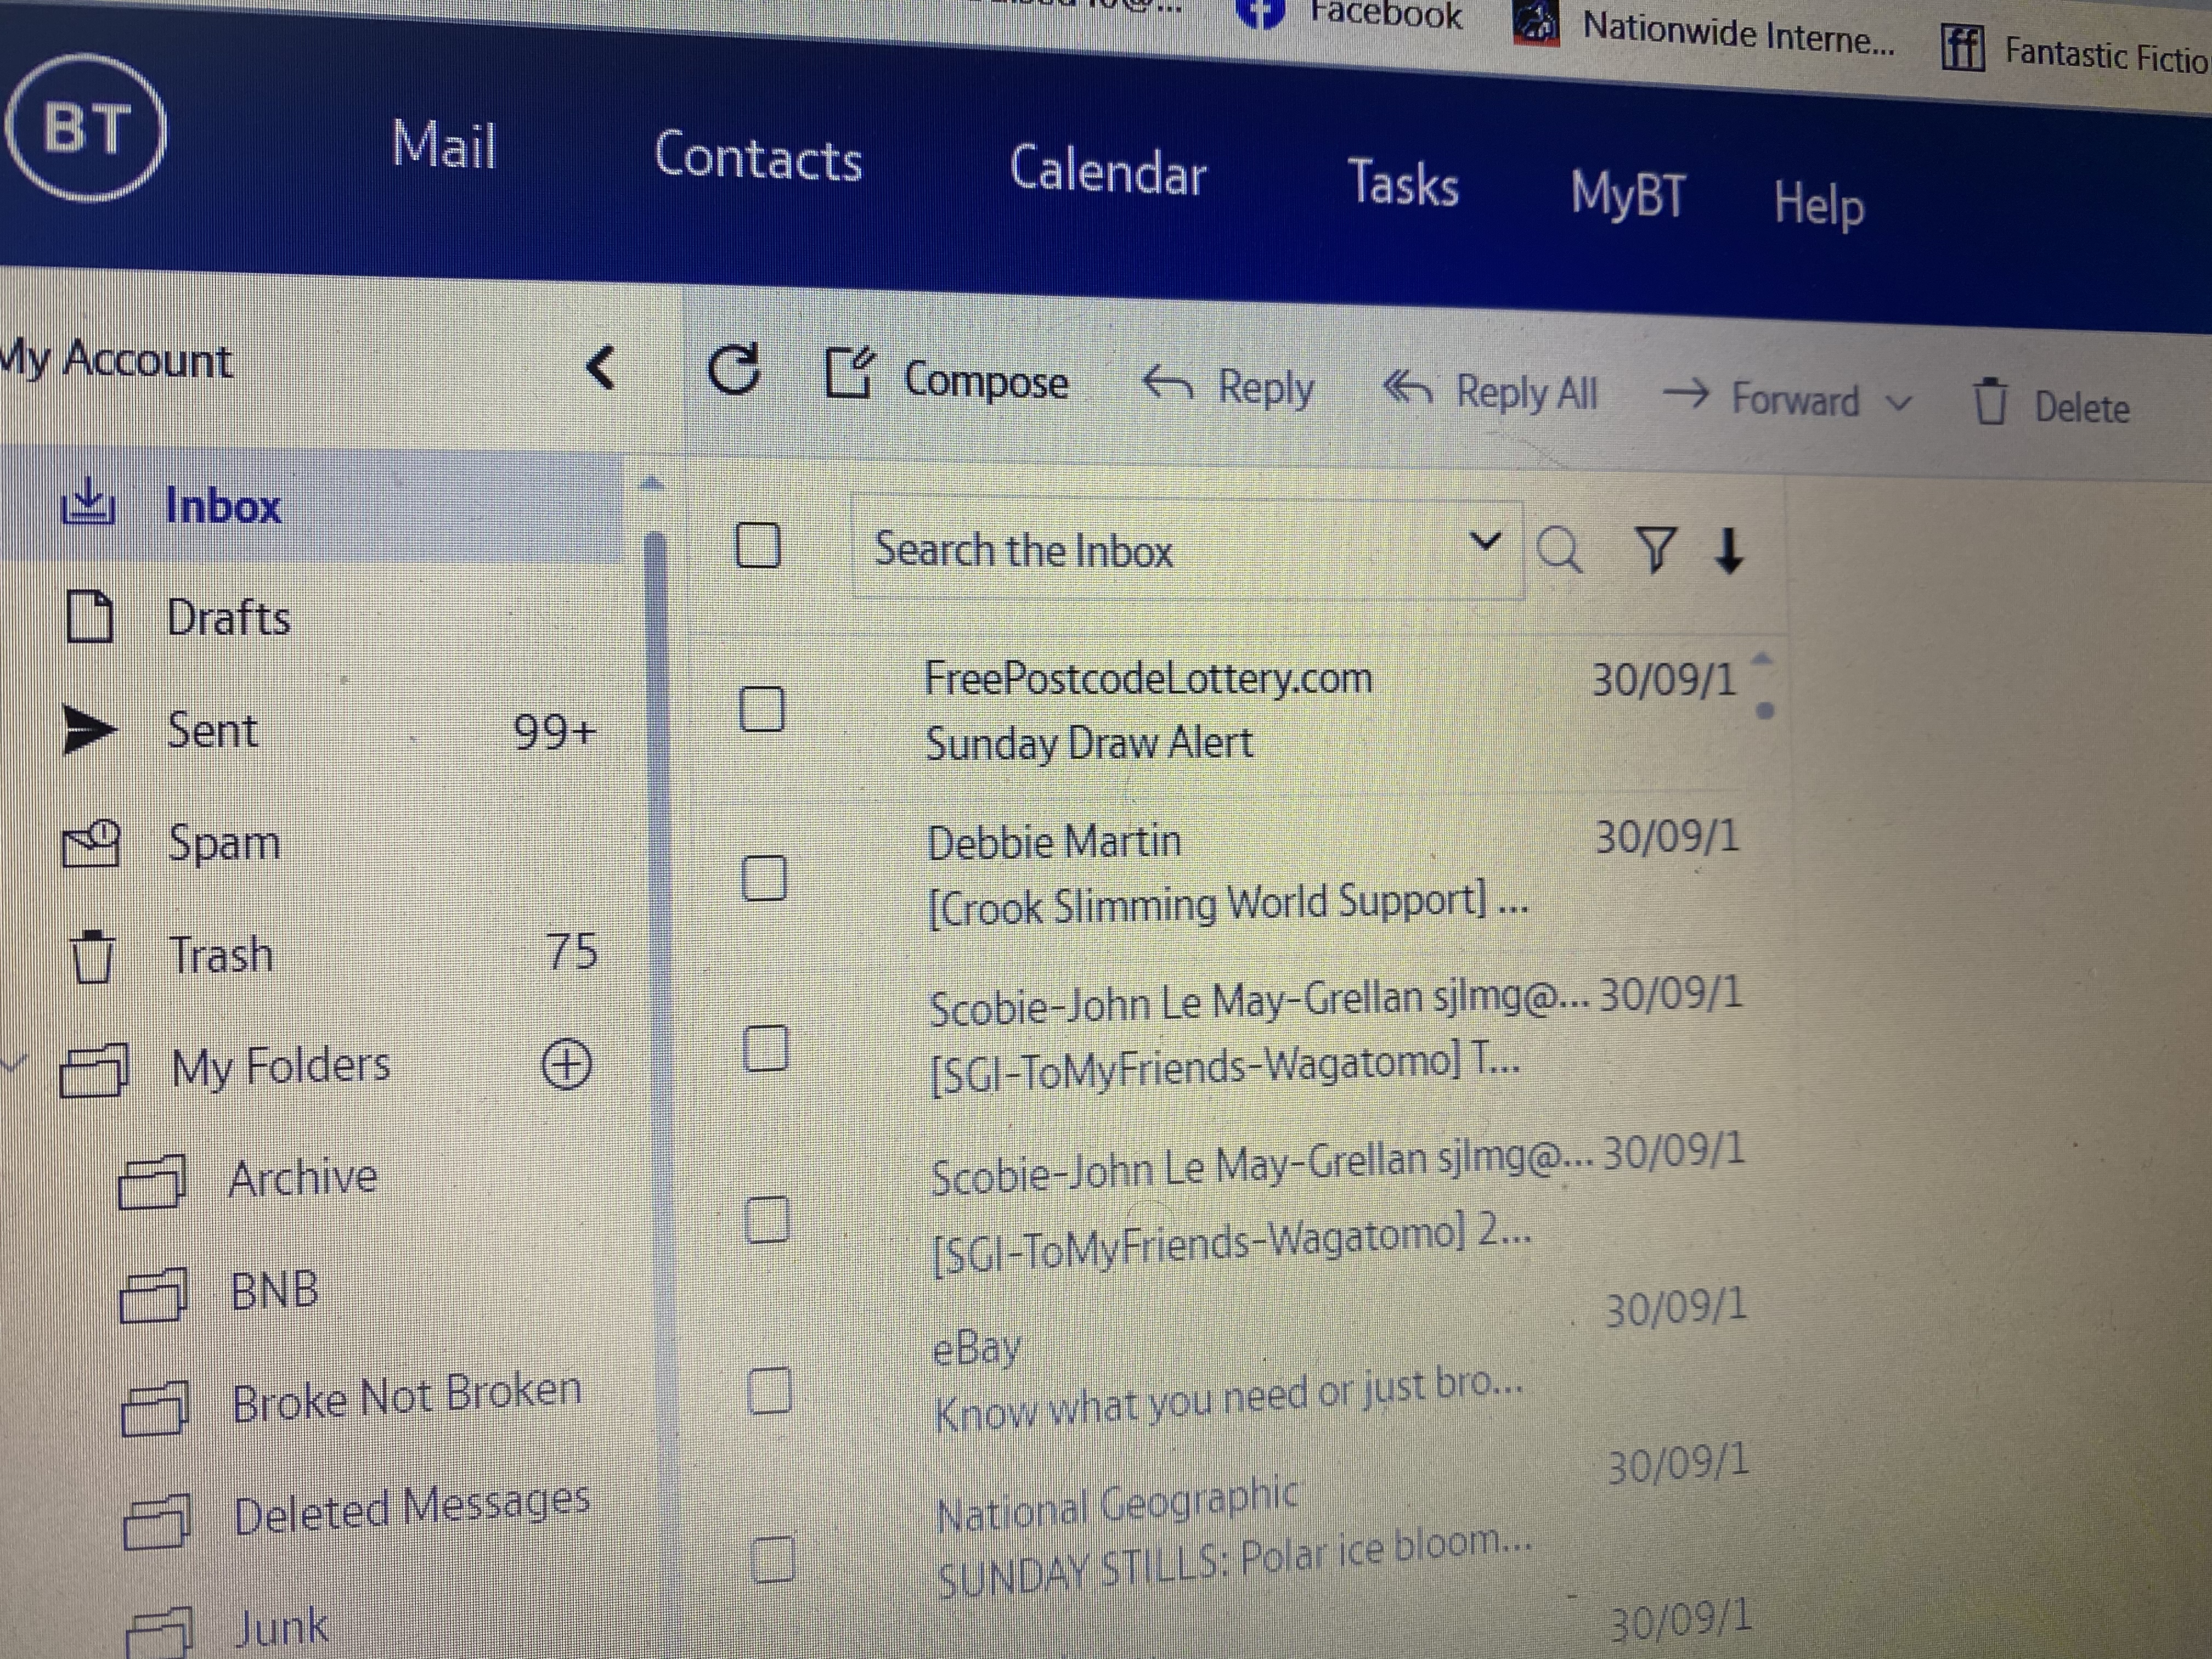Click the Spam envelope icon
Image resolution: width=2212 pixels, height=1659 pixels.
pos(91,843)
